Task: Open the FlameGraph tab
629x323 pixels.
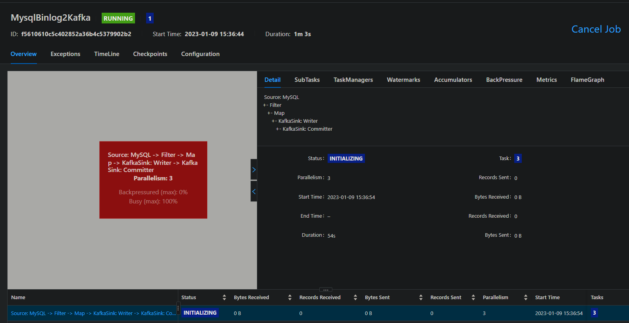Action: [x=588, y=80]
